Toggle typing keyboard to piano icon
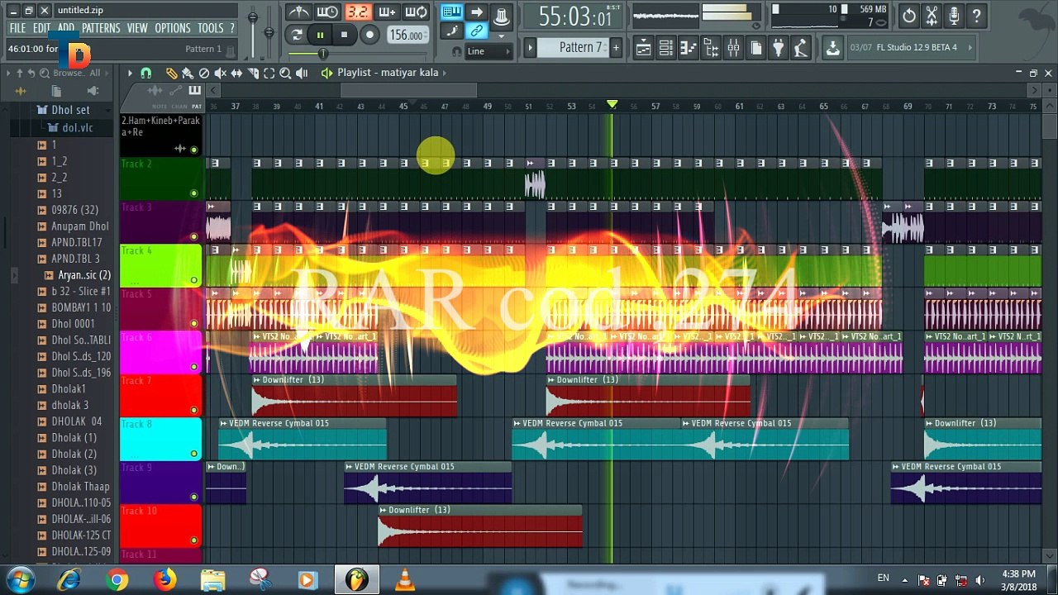The height and width of the screenshot is (595, 1058). coord(451,12)
